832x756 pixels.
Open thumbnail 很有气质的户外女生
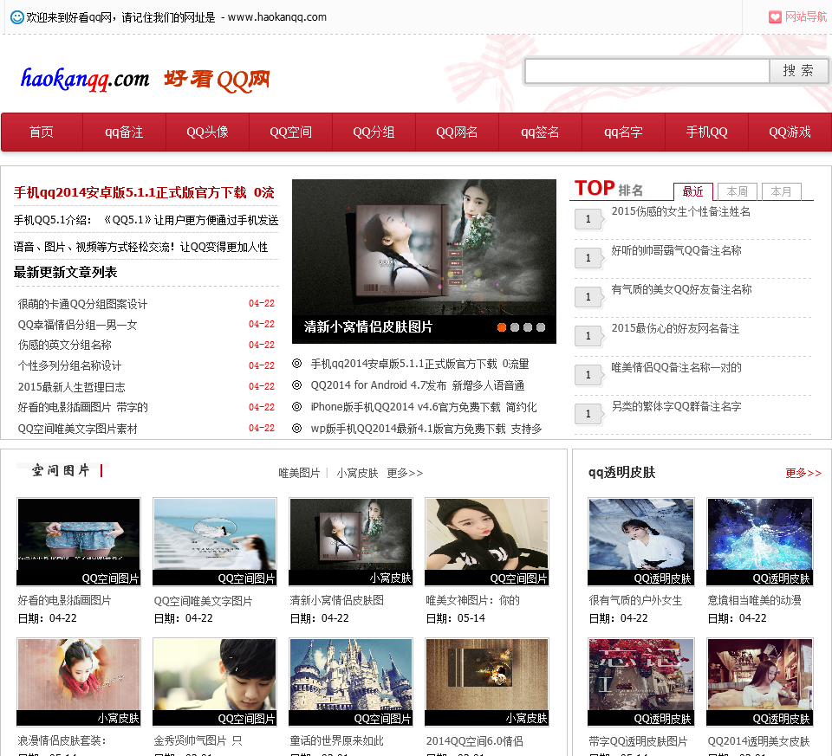click(641, 541)
